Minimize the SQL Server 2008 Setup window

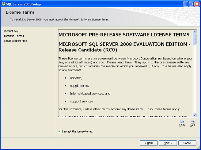[185, 4]
